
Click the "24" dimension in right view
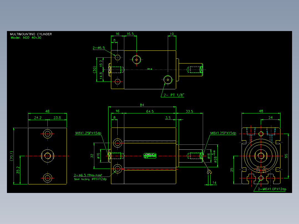click(x=271, y=118)
